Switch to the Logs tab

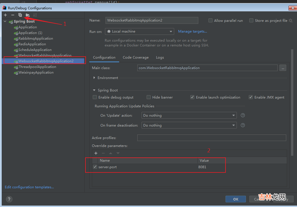click(160, 57)
